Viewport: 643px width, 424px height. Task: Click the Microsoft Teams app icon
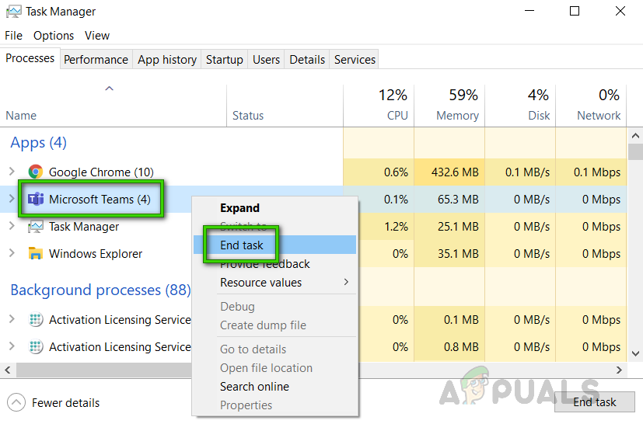click(35, 200)
